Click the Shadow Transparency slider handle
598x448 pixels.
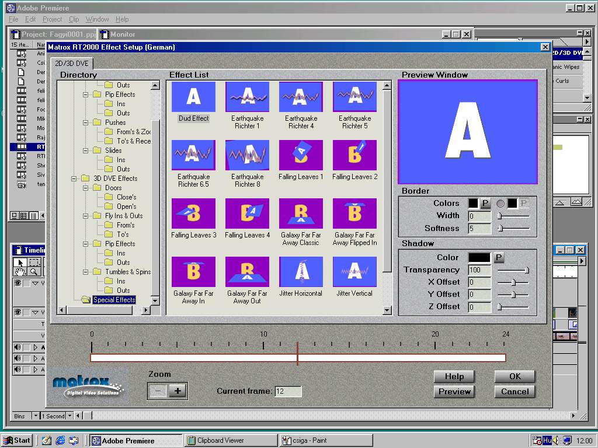click(x=527, y=270)
